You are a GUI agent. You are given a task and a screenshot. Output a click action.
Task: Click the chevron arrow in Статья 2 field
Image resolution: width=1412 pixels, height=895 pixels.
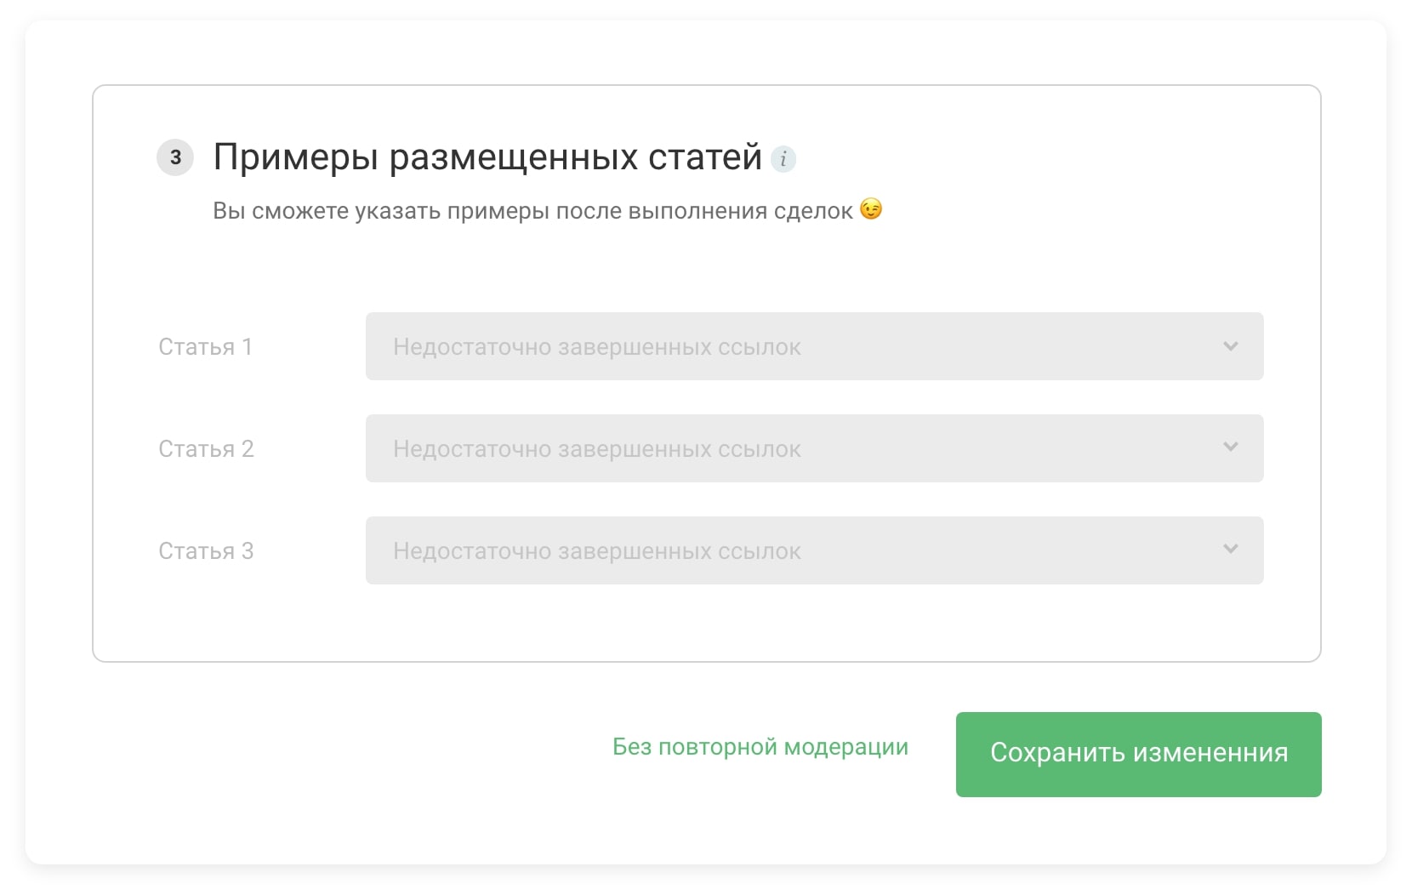click(x=1230, y=447)
